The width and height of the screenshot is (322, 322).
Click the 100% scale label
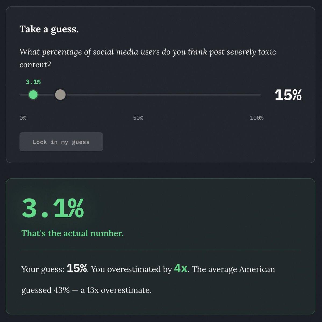(x=257, y=118)
